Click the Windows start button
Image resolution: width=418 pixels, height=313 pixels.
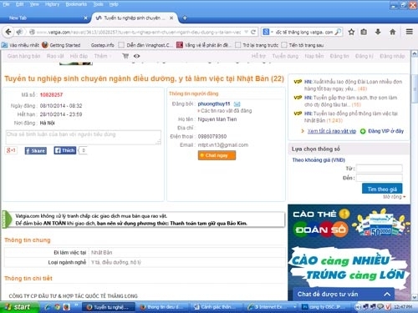(x=19, y=307)
